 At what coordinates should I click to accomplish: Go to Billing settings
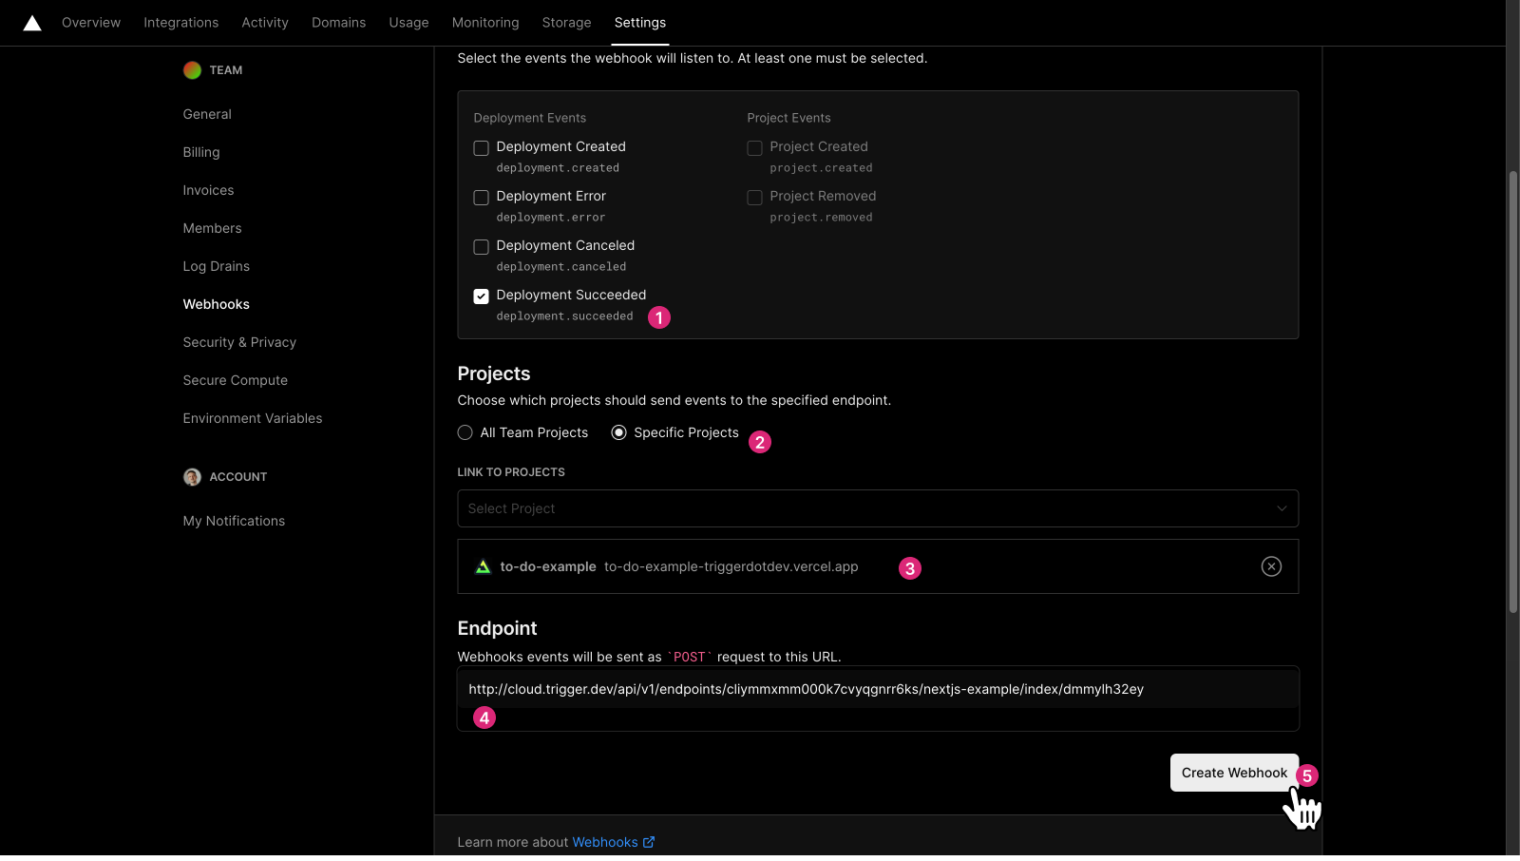tap(201, 152)
